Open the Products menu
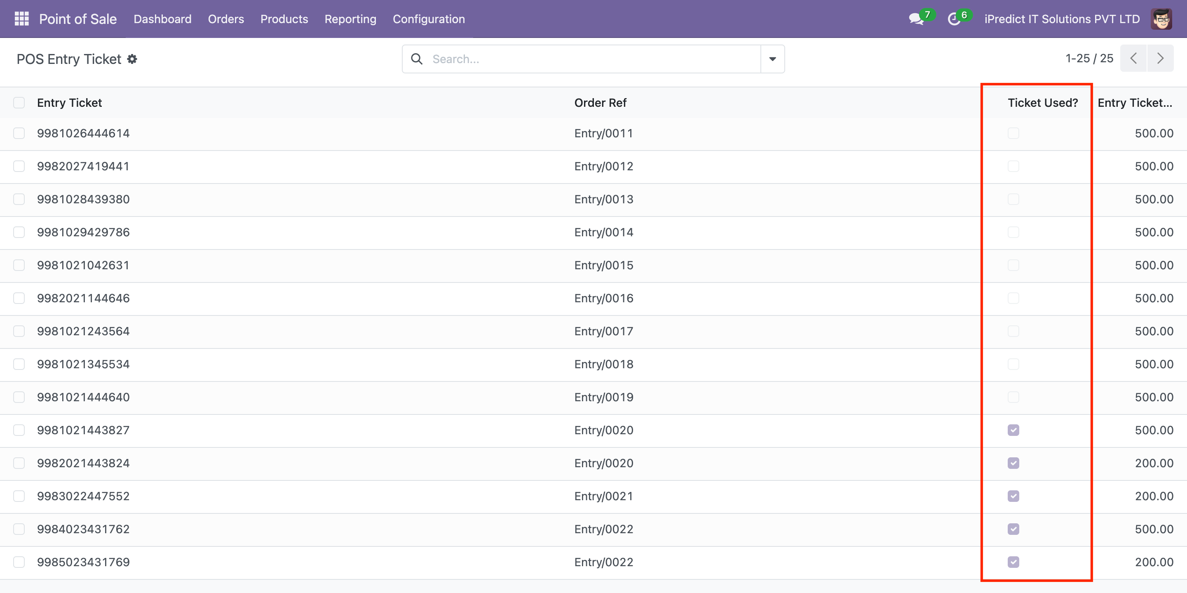 click(284, 19)
